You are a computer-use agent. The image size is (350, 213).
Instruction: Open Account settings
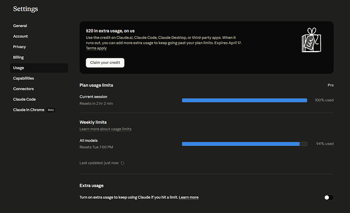click(20, 36)
